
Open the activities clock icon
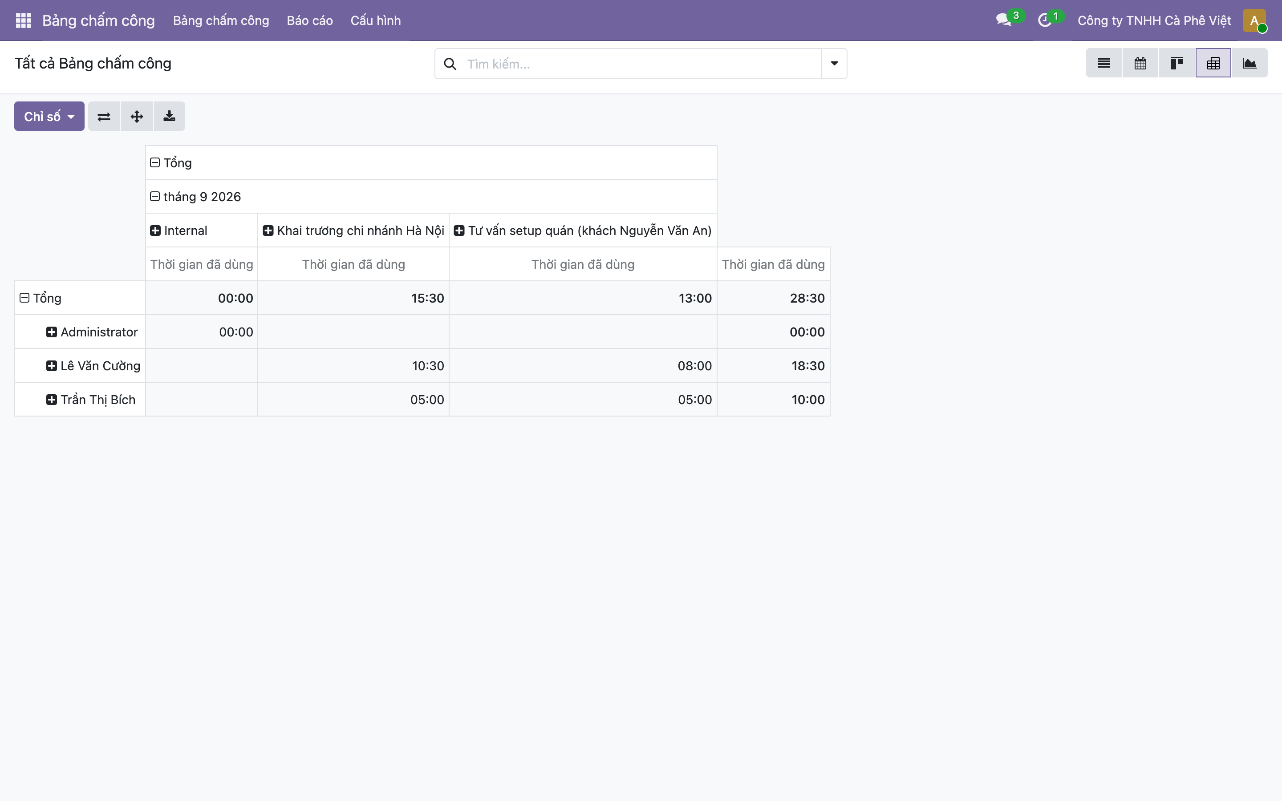pos(1044,20)
